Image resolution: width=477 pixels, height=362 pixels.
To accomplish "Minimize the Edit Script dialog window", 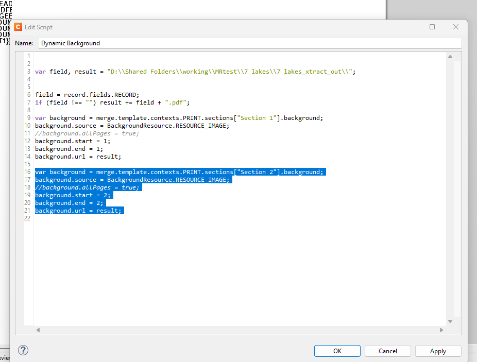I will (408, 27).
